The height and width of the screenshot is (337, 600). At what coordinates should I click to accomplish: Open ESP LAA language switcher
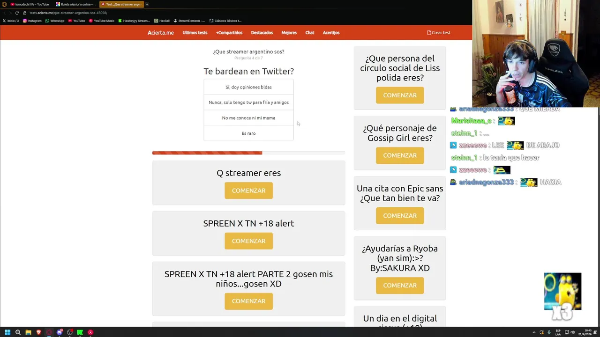click(x=558, y=332)
